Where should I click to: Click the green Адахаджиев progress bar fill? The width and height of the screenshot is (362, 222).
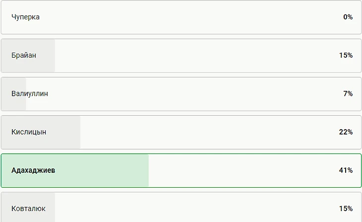click(x=99, y=170)
